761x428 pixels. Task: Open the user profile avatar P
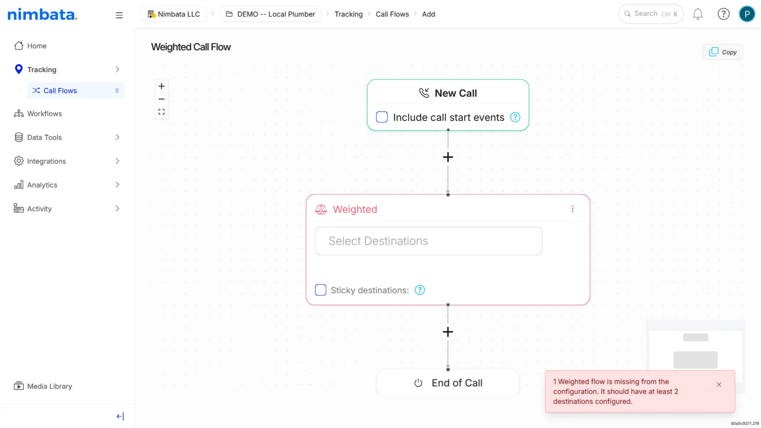pyautogui.click(x=747, y=14)
